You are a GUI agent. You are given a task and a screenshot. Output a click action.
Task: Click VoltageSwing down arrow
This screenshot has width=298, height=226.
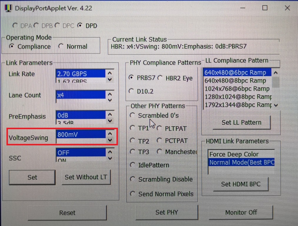click(110, 140)
